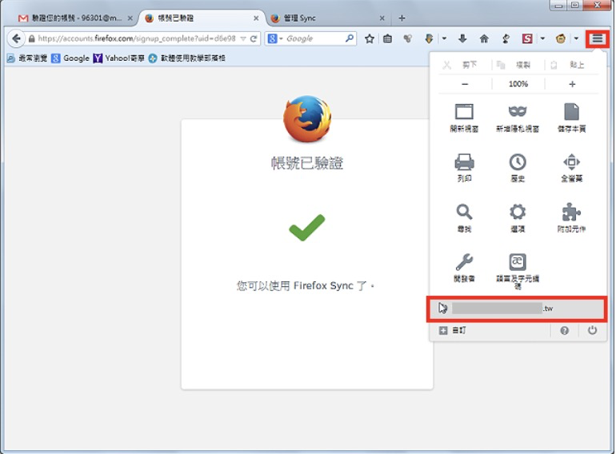
Task: Expand dropdown next to monkey icon
Action: click(576, 38)
